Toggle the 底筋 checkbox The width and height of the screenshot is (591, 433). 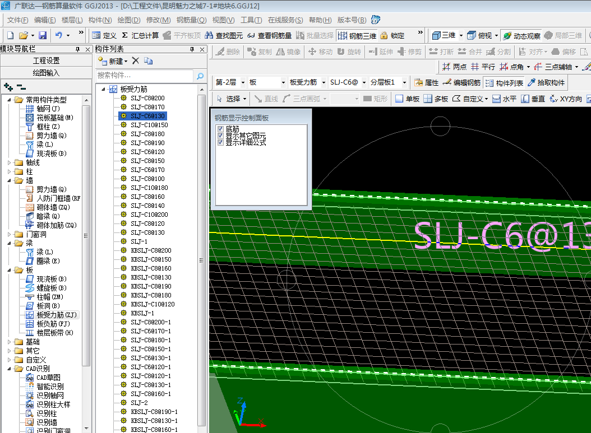click(x=221, y=129)
